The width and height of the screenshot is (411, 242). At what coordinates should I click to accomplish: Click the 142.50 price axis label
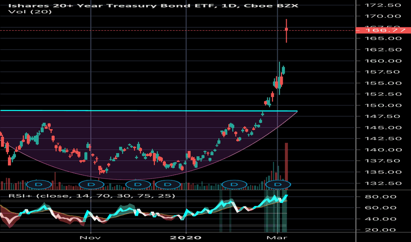point(383,139)
